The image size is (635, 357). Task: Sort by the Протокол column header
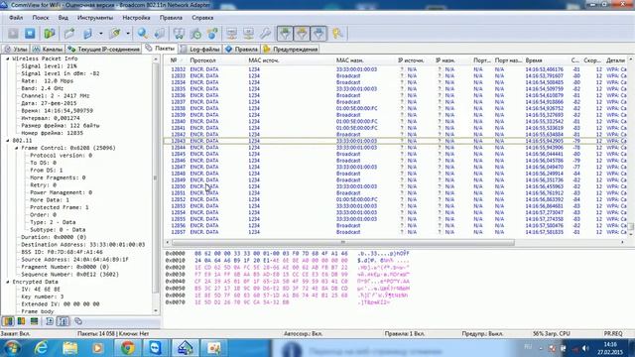(x=202, y=60)
